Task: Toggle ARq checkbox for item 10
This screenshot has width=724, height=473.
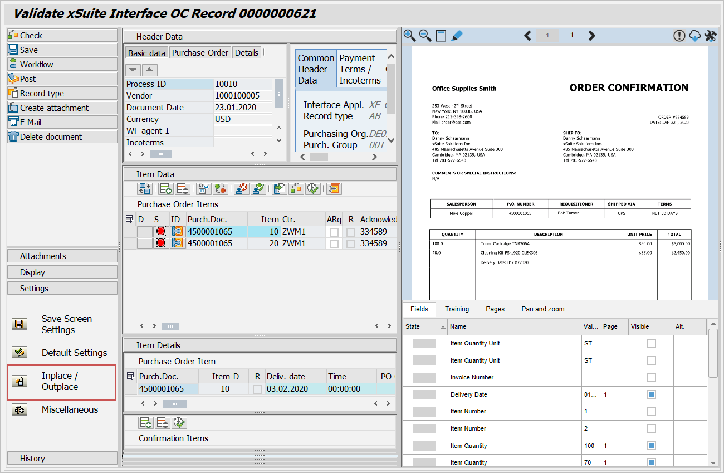Action: (x=334, y=232)
